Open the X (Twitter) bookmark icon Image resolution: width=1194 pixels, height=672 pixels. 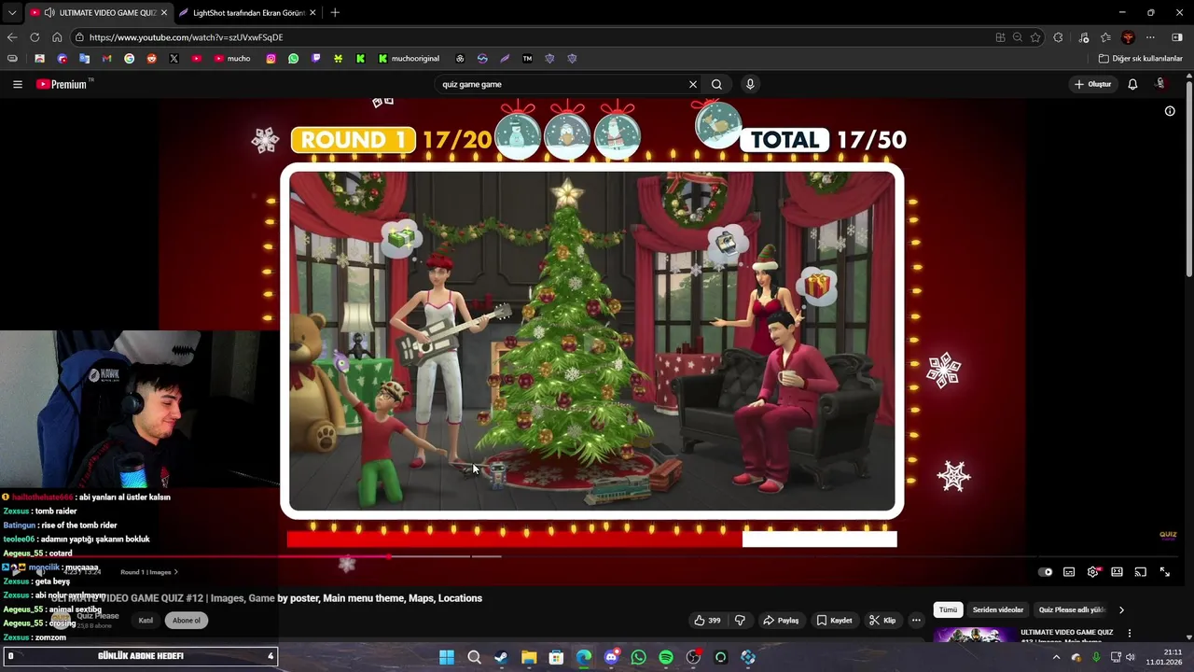[x=174, y=58]
